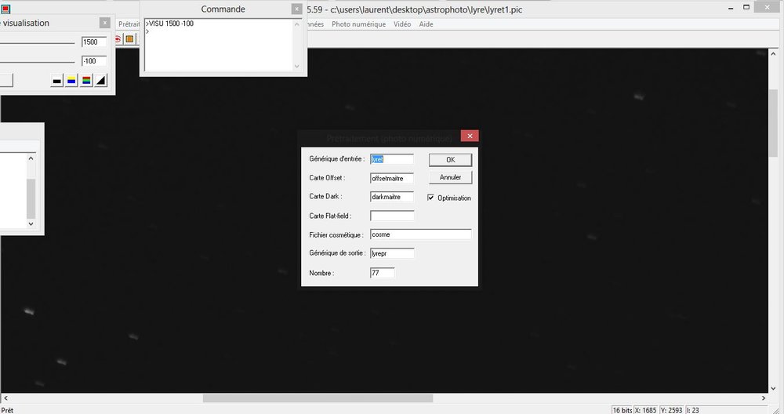
Task: Click the Générique de sortie field
Action: click(x=392, y=253)
